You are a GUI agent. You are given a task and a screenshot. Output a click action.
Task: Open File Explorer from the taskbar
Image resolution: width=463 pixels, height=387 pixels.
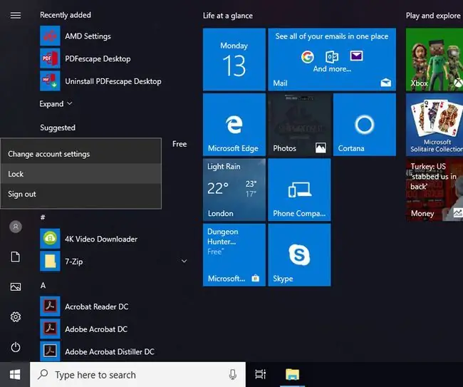click(292, 375)
